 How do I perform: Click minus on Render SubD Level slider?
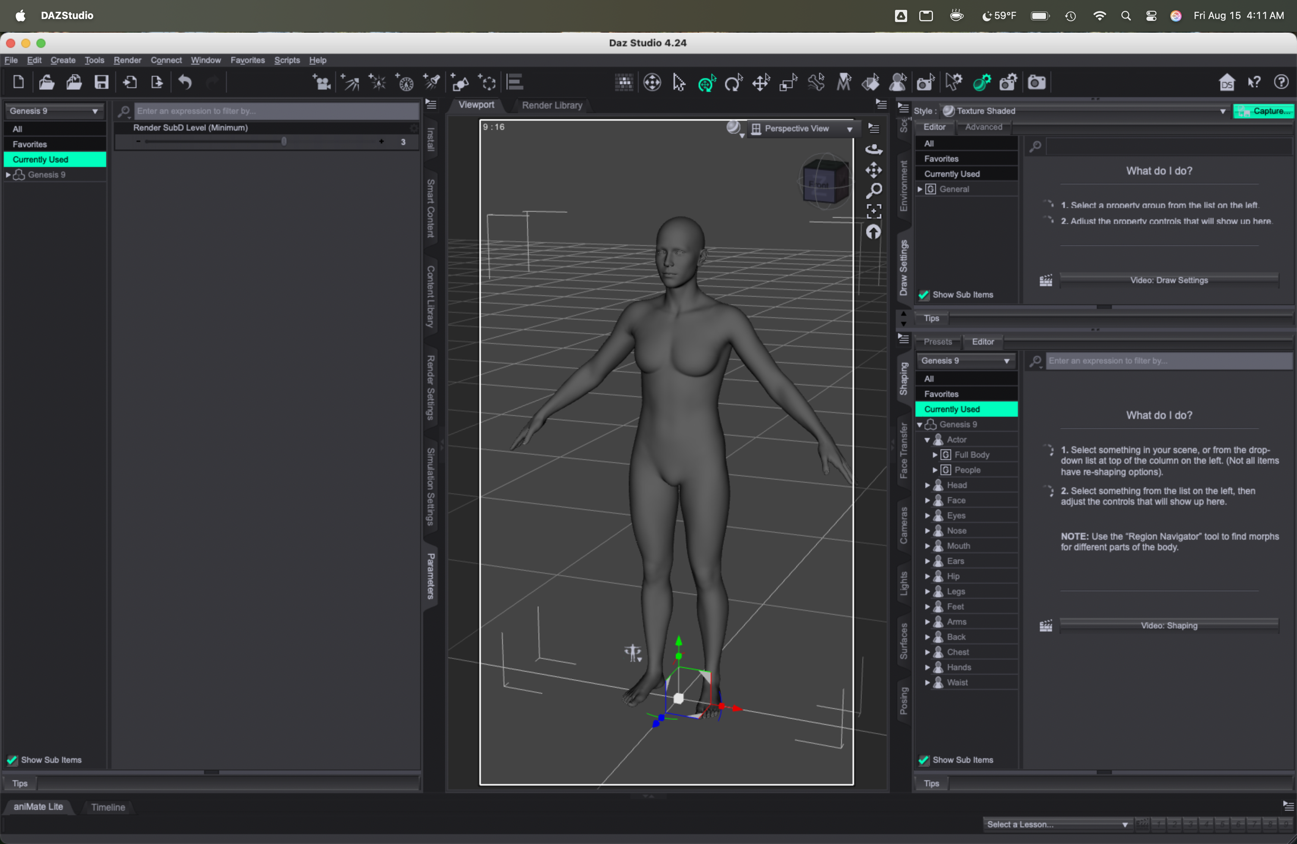[x=138, y=142]
